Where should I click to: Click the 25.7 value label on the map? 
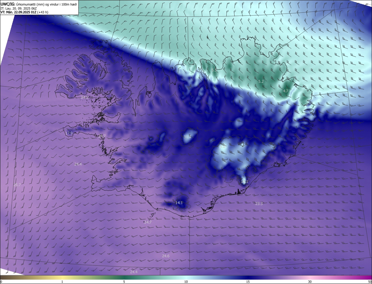(17, 185)
